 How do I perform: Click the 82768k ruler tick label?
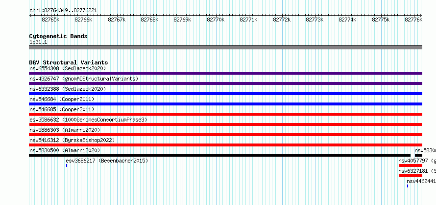[x=149, y=20]
